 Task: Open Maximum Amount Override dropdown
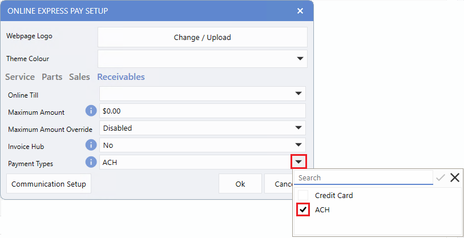click(x=298, y=128)
